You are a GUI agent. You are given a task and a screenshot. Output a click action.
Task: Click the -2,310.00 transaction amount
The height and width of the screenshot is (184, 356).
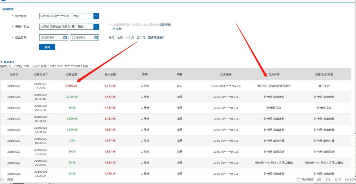click(x=72, y=97)
